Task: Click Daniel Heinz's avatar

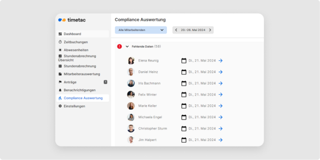Action: click(x=131, y=72)
